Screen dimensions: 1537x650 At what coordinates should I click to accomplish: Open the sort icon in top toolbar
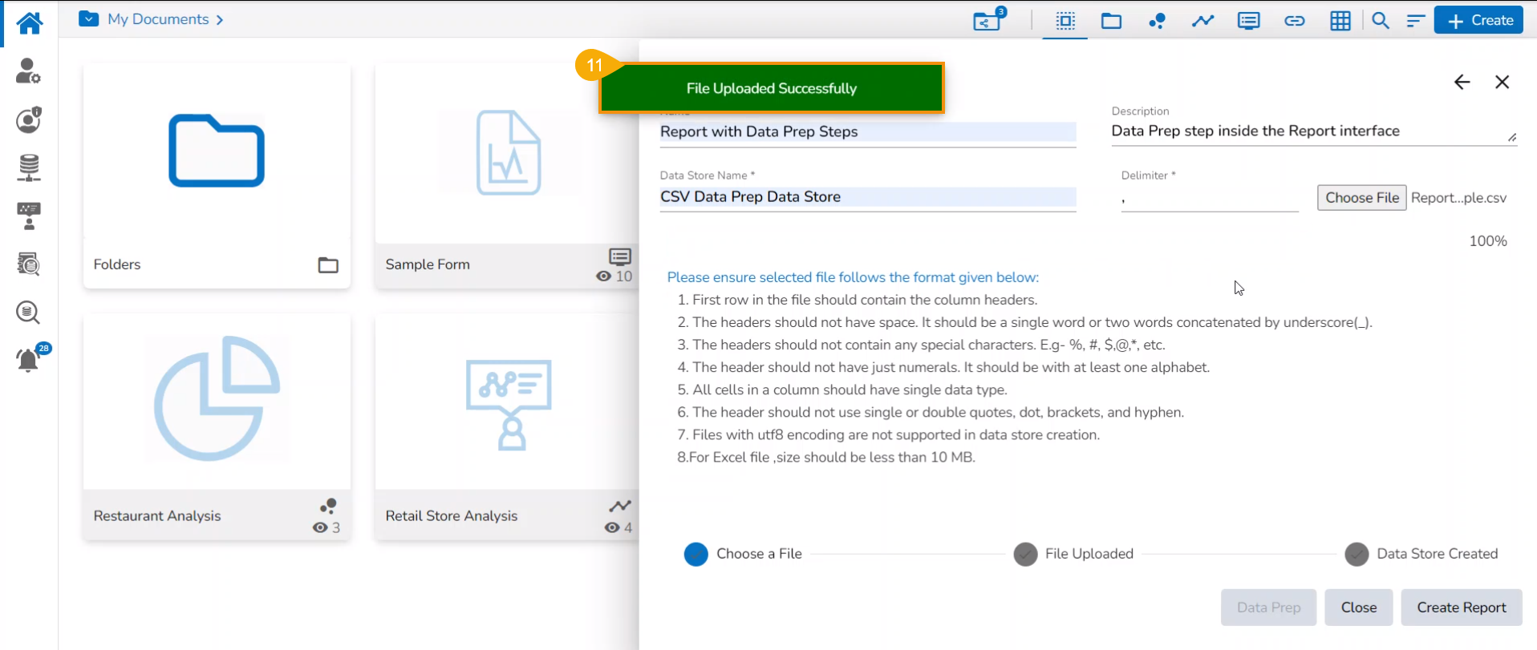tap(1415, 21)
